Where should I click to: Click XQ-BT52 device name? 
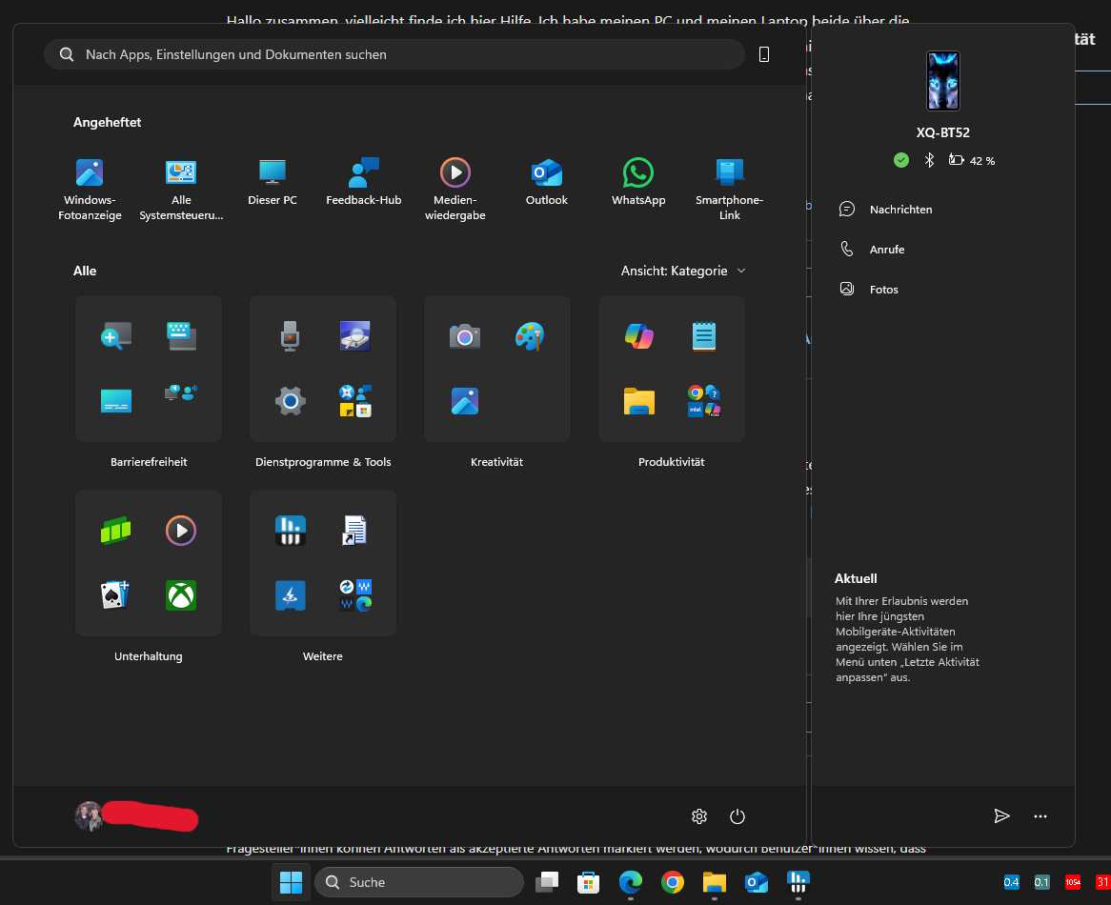pyautogui.click(x=943, y=132)
